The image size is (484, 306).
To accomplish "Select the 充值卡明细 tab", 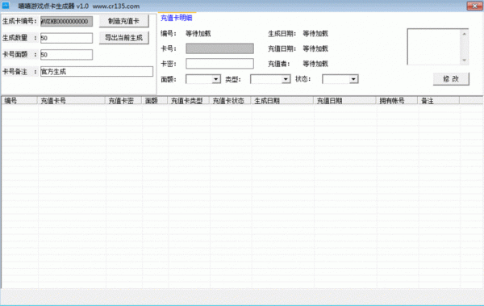I will point(177,18).
